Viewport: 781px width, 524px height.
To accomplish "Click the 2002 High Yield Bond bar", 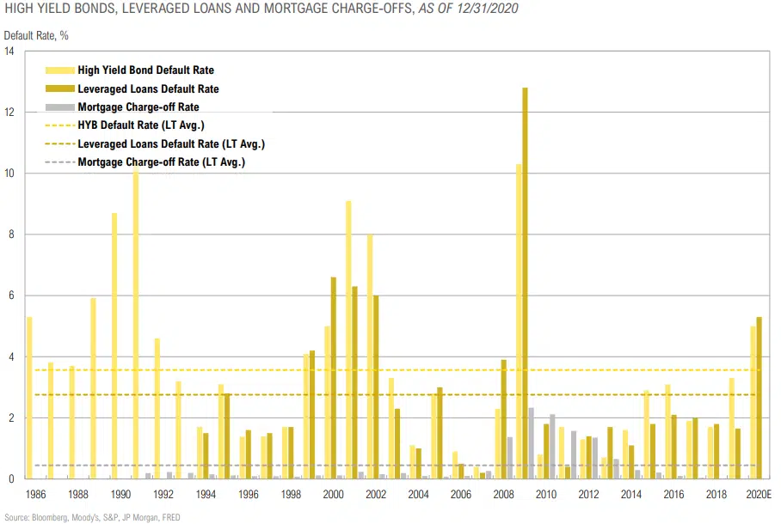I will [370, 356].
